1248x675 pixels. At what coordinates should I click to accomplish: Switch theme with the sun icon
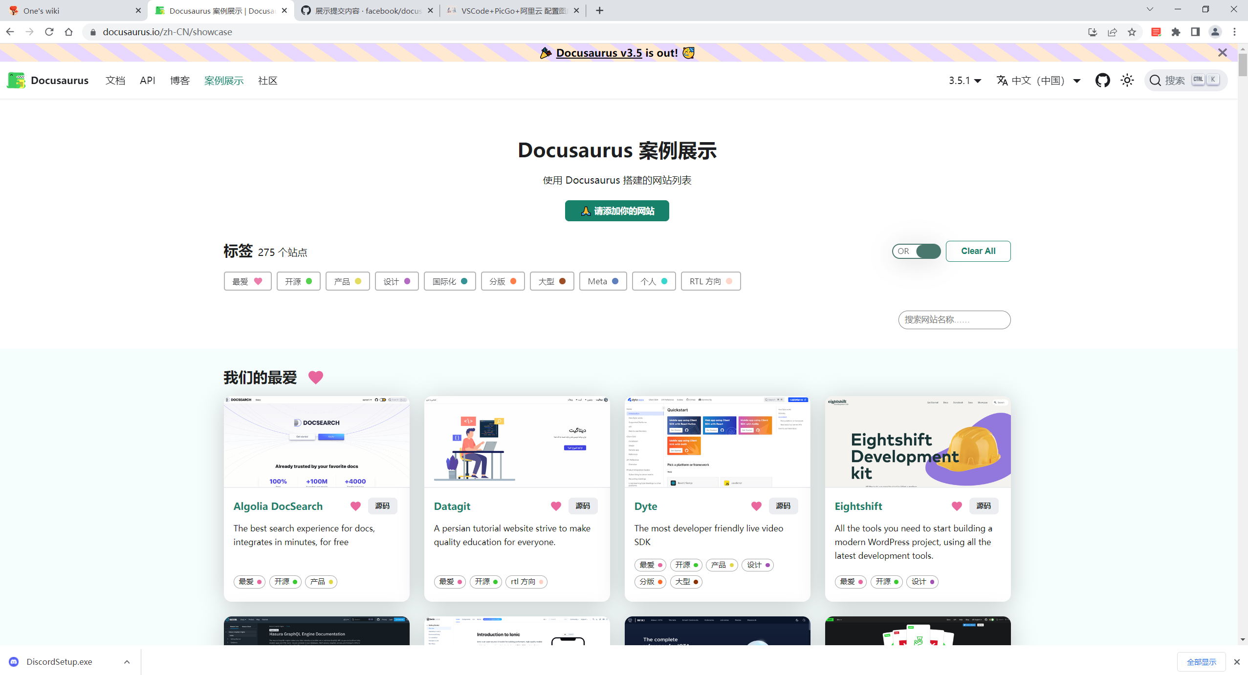[x=1127, y=81]
